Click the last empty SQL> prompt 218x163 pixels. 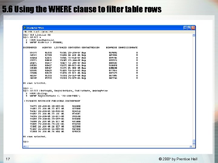click(x=26, y=142)
